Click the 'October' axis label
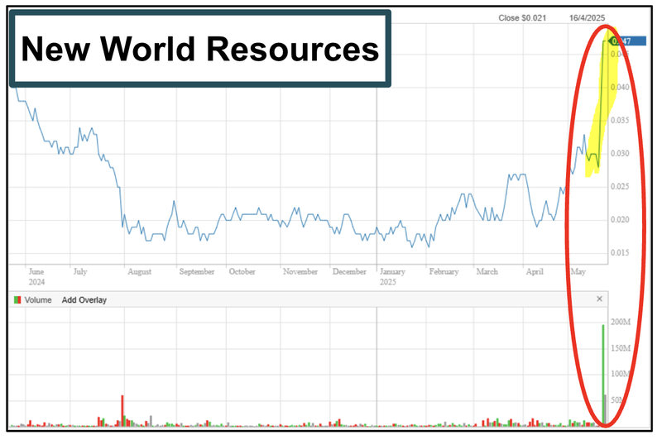 click(242, 271)
